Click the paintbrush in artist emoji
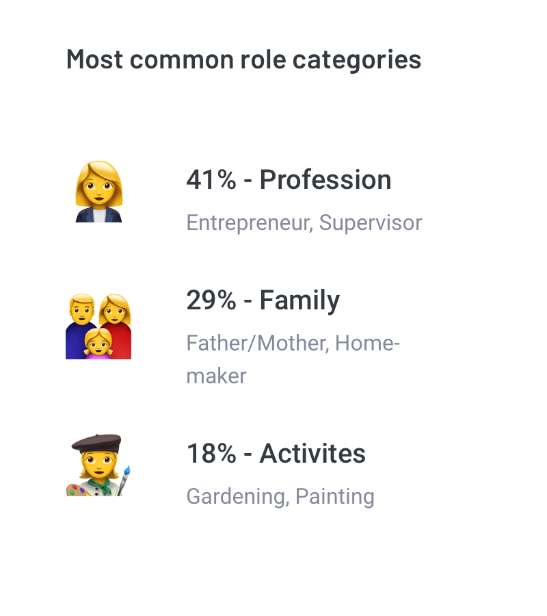Screen dimensions: 547x616 (x=124, y=479)
